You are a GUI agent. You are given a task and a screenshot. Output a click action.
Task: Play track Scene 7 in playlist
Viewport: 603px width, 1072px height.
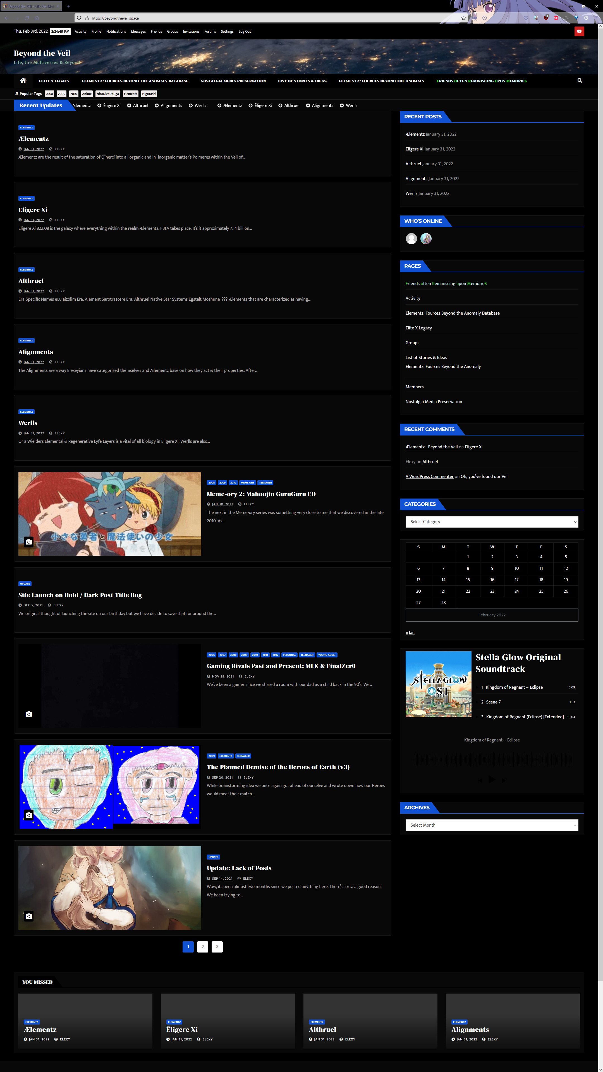493,702
